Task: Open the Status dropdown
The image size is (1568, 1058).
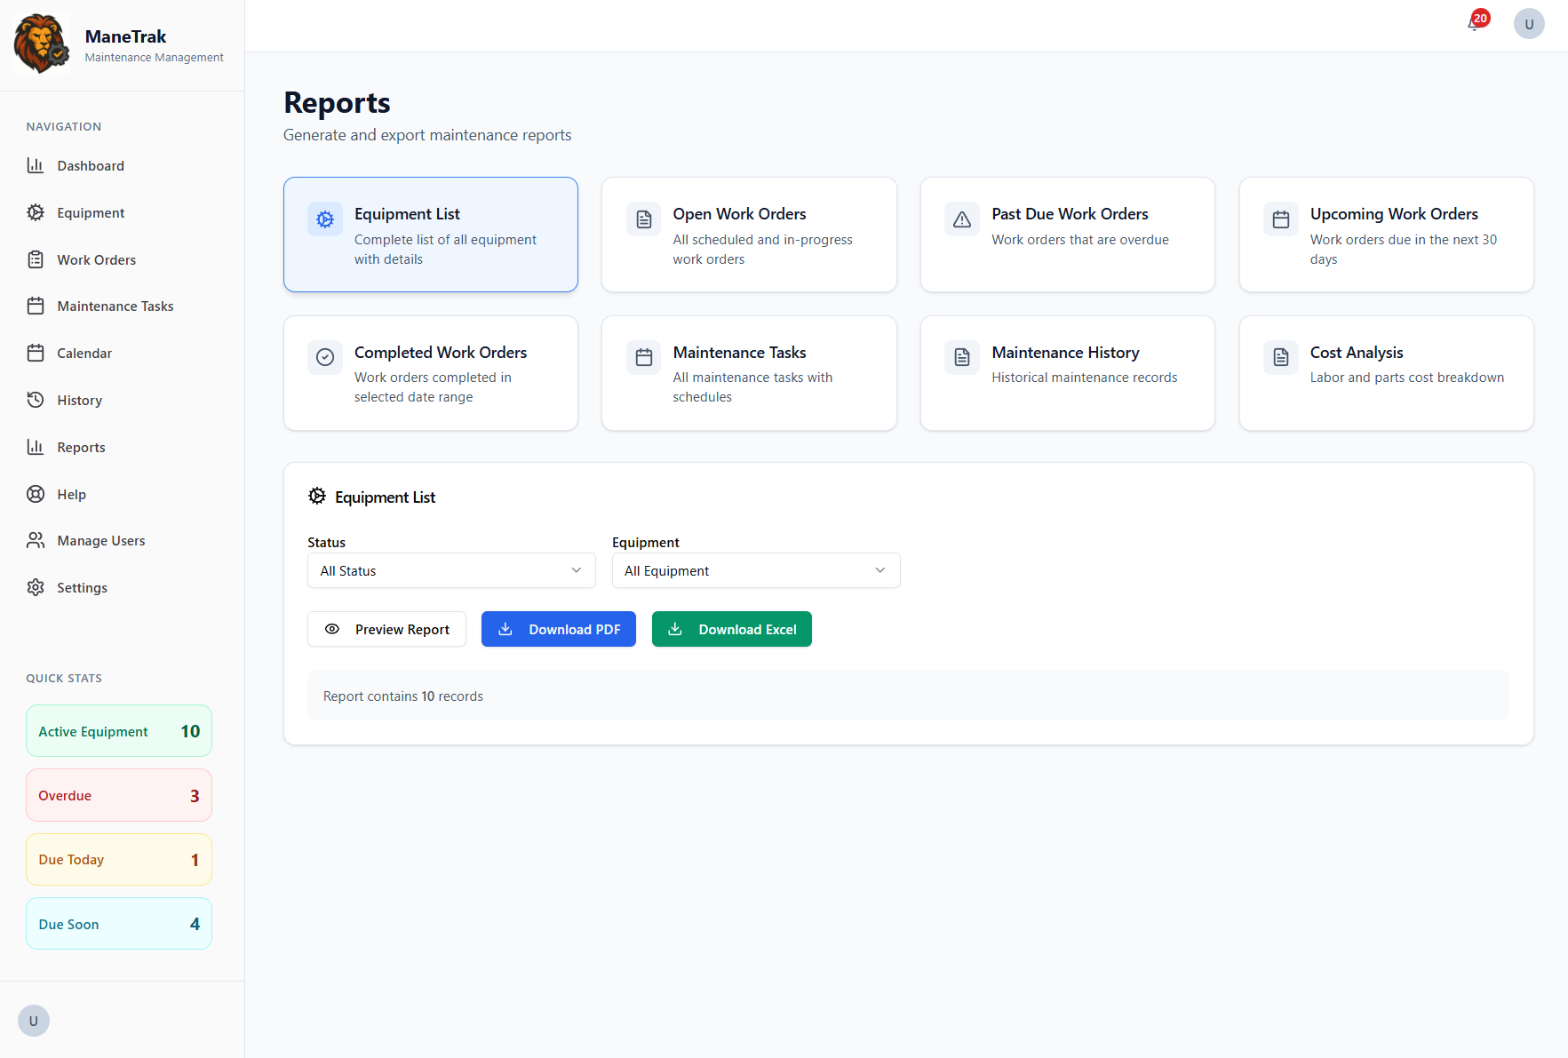Action: pyautogui.click(x=450, y=570)
